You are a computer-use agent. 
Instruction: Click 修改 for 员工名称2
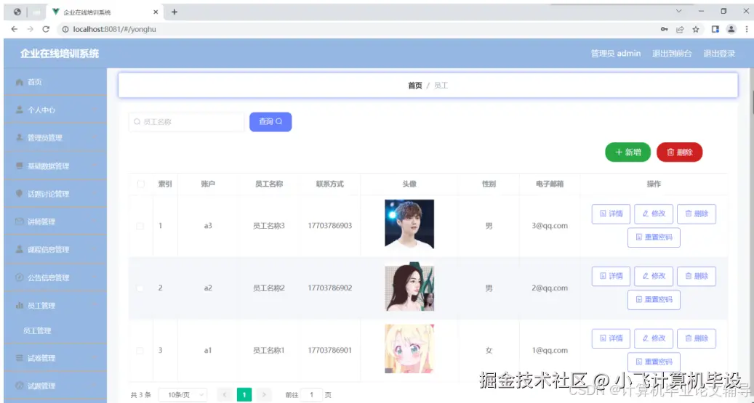coord(654,276)
